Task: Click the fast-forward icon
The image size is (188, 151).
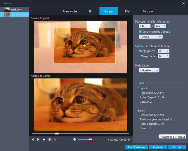Action: [x=44, y=139]
